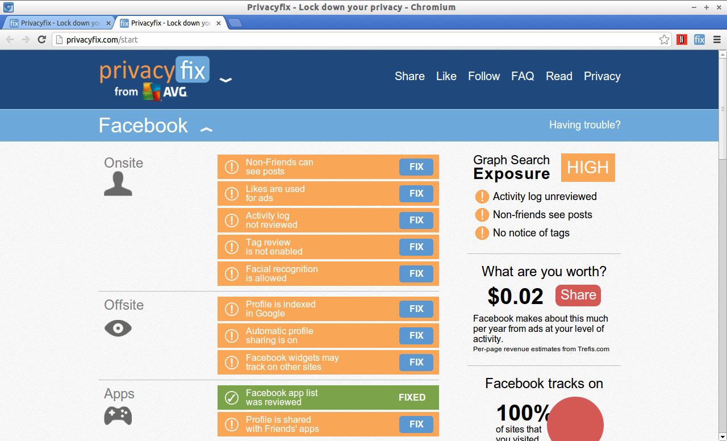Click the Apps game controller icon
This screenshot has height=441, width=727.
(118, 415)
